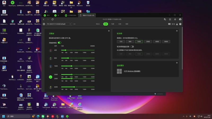Open the modules grid icon in Synapse
The image size is (212, 119).
coord(170,19)
